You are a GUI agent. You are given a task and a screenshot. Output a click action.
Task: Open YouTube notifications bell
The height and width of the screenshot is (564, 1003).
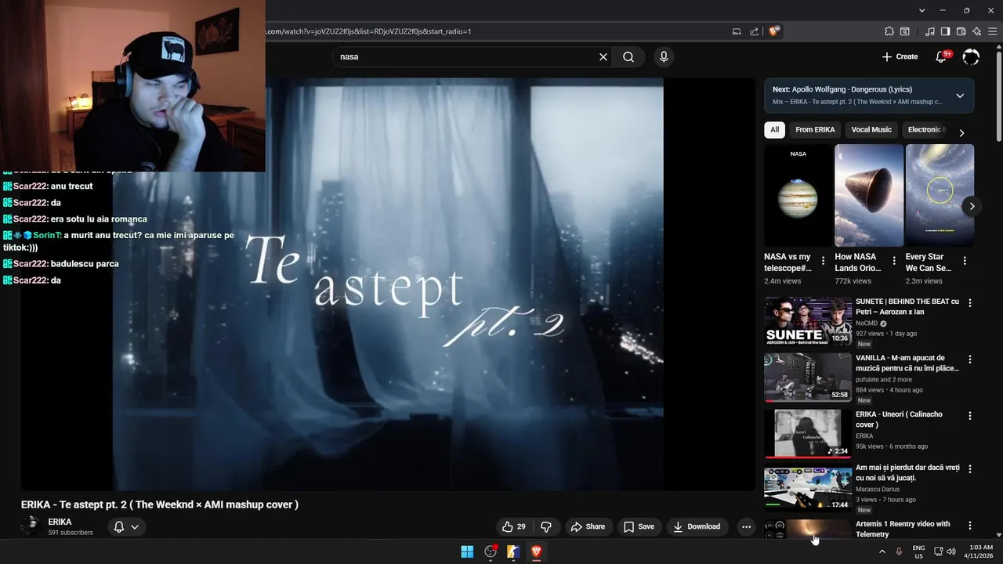click(942, 56)
